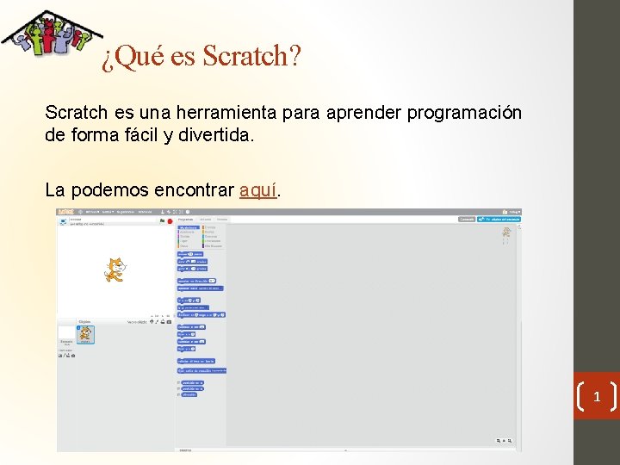620x465 pixels.
Task: Toggle full-screen stage mode icon
Action: coord(63,221)
